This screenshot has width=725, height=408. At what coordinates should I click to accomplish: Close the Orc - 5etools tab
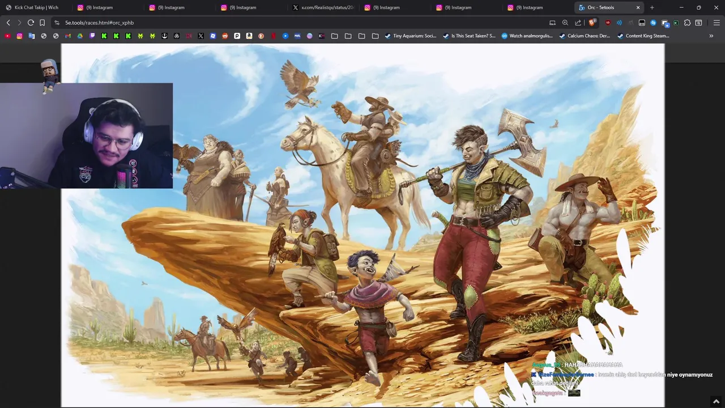[638, 7]
